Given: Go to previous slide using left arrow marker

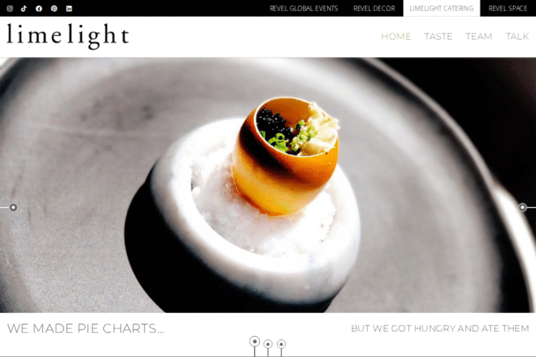Looking at the screenshot, I should [13, 207].
